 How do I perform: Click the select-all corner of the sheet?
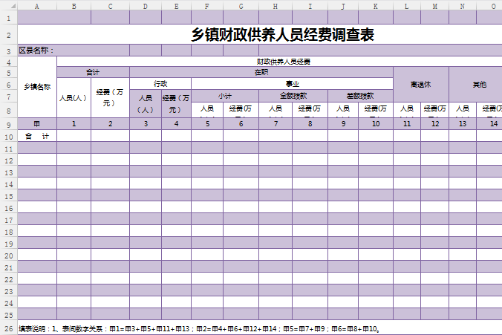pos(7,5)
